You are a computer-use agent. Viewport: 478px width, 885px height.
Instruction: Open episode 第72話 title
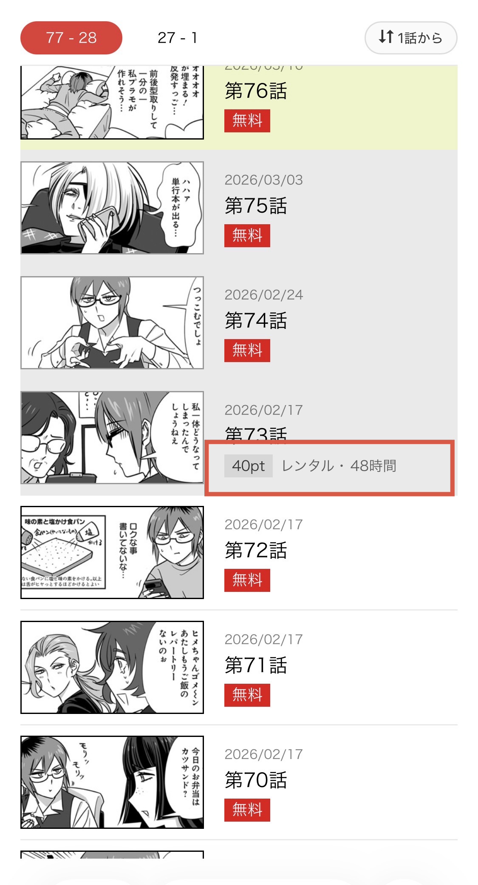pos(256,551)
